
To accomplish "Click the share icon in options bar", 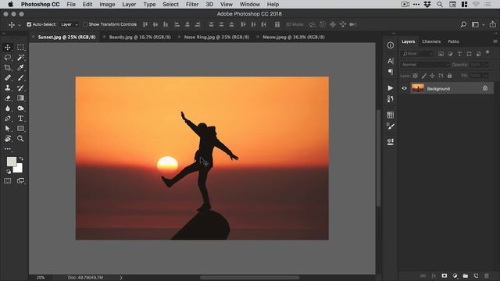I will pyautogui.click(x=493, y=24).
